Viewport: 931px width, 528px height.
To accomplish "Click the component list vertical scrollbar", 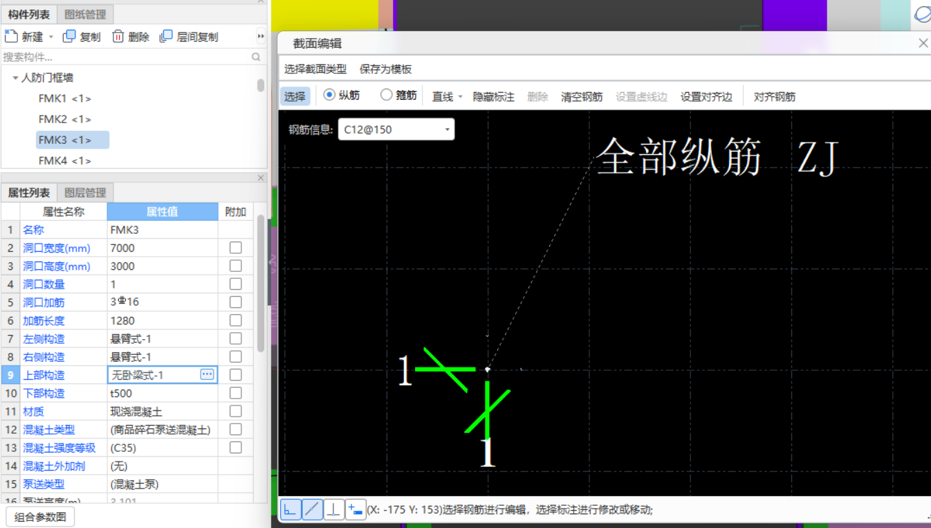I will [x=261, y=85].
